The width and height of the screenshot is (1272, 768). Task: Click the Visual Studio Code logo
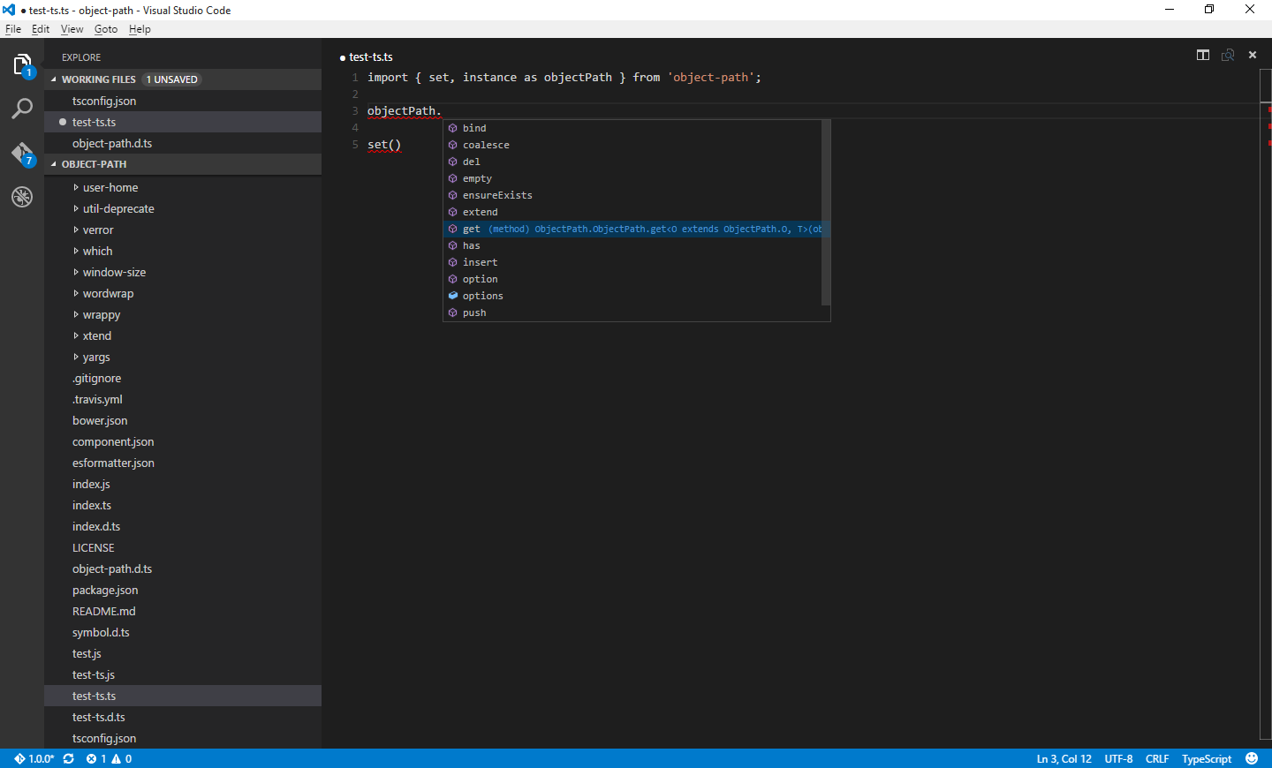coord(9,10)
